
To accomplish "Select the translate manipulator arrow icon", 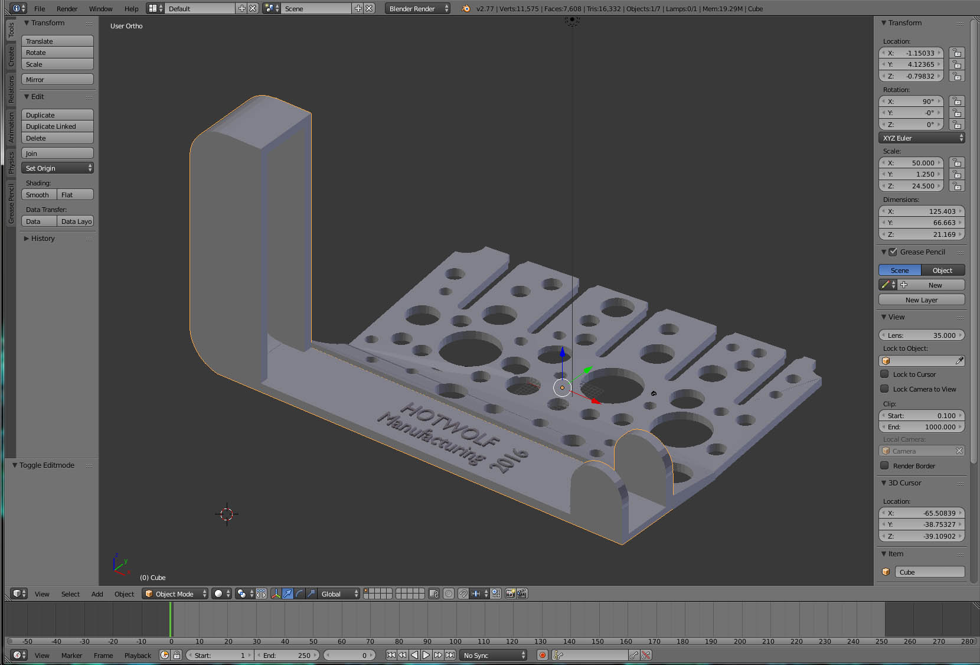I will point(288,594).
